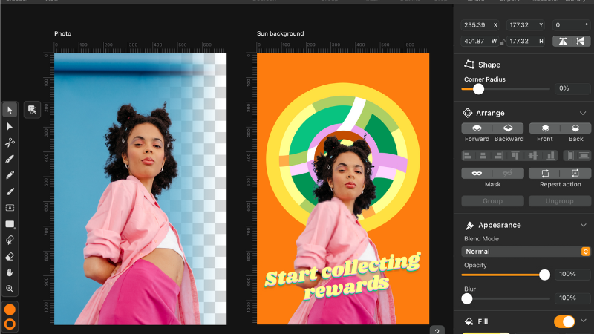Select the eraser tool
The width and height of the screenshot is (594, 334).
[10, 256]
